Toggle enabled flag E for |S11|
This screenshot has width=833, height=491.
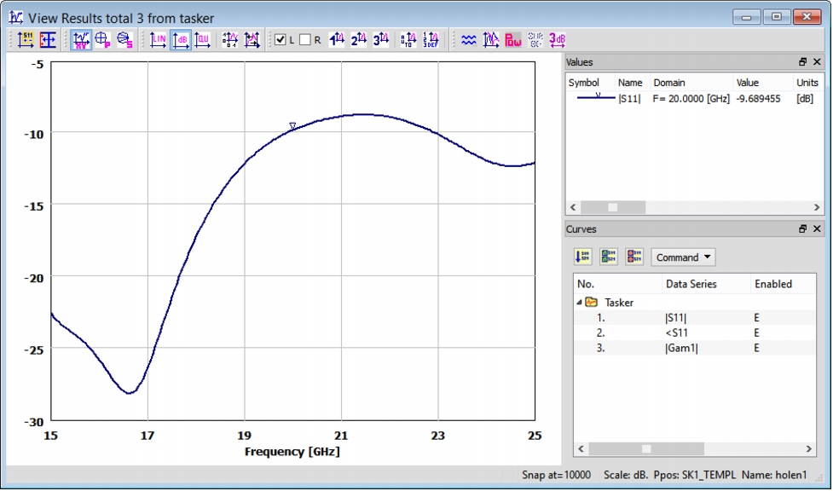click(756, 318)
